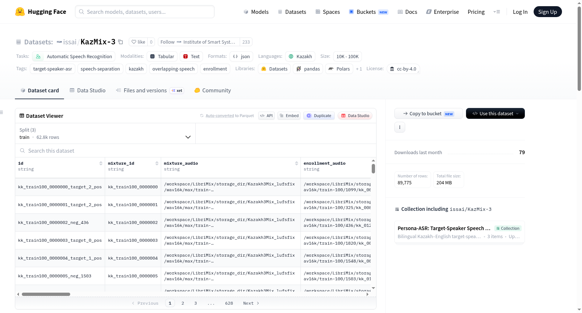Image resolution: width=582 pixels, height=313 pixels.
Task: Filter by the Tabular modality tag
Action: tap(162, 56)
